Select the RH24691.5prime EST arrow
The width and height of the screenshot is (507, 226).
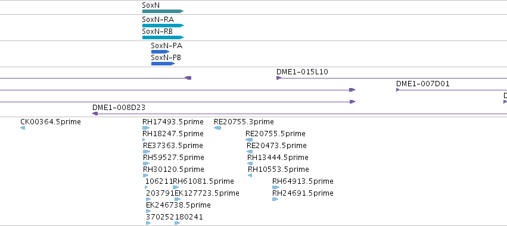(275, 199)
